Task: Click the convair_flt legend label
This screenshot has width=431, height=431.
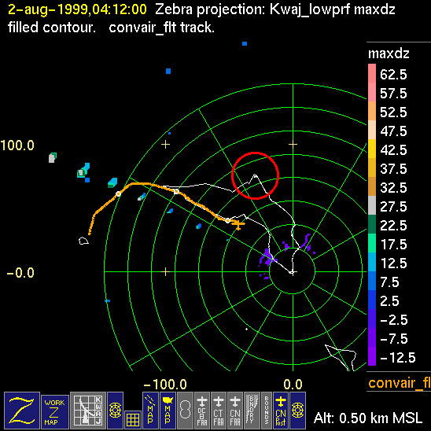Action: (x=400, y=383)
